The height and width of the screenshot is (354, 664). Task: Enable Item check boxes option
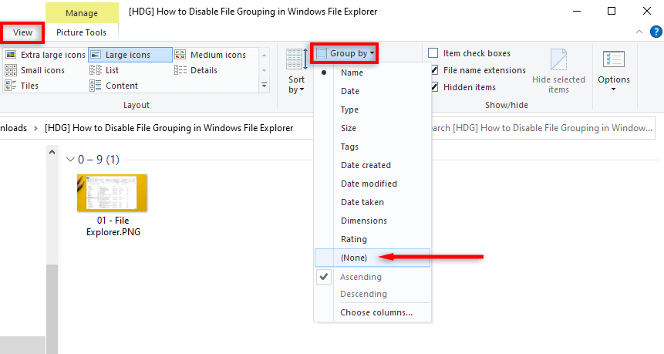(x=433, y=53)
